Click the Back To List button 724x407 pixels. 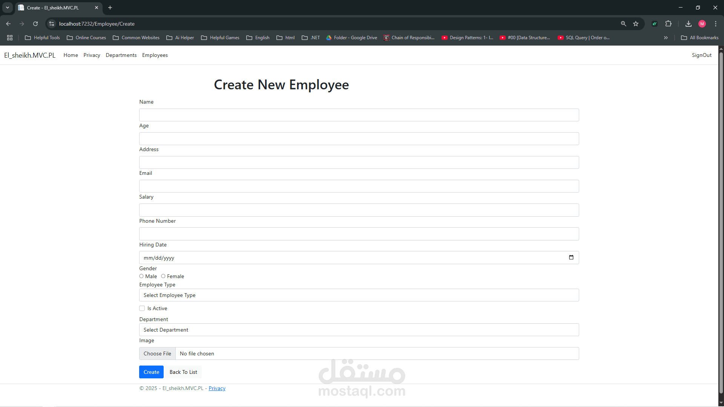(x=183, y=372)
